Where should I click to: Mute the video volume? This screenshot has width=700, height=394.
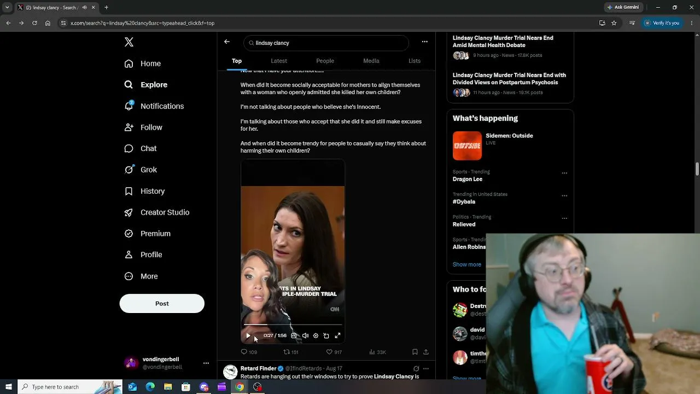point(305,336)
